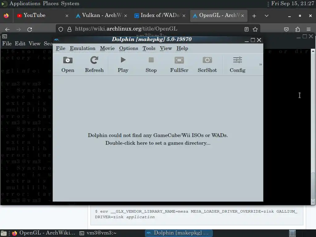Open the Firefox extensions icon
Screen dimensions: 316x237
pyautogui.click(x=297, y=29)
